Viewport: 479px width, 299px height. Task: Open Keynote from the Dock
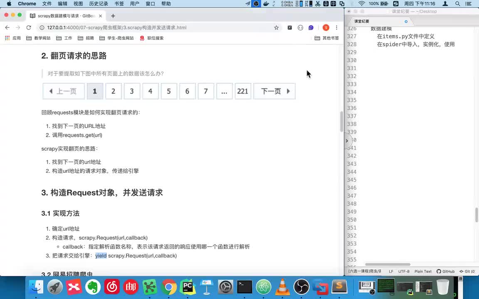tap(207, 287)
